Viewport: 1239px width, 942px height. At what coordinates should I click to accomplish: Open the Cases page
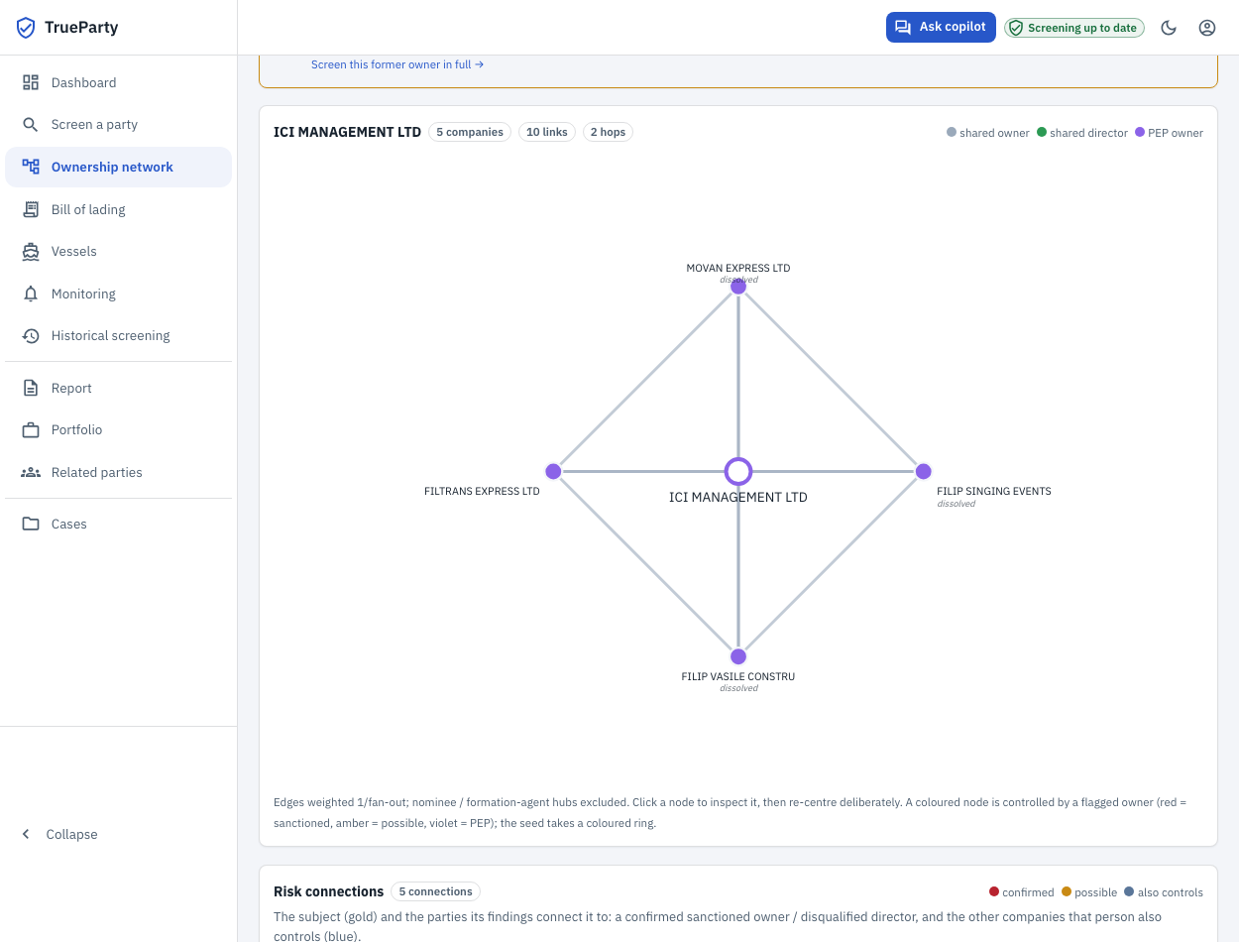tap(118, 524)
